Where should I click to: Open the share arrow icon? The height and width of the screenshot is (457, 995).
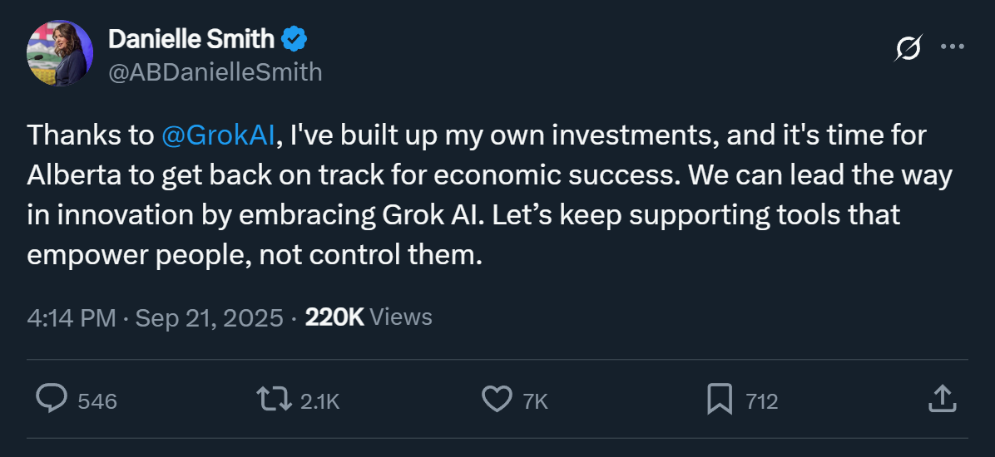[940, 400]
